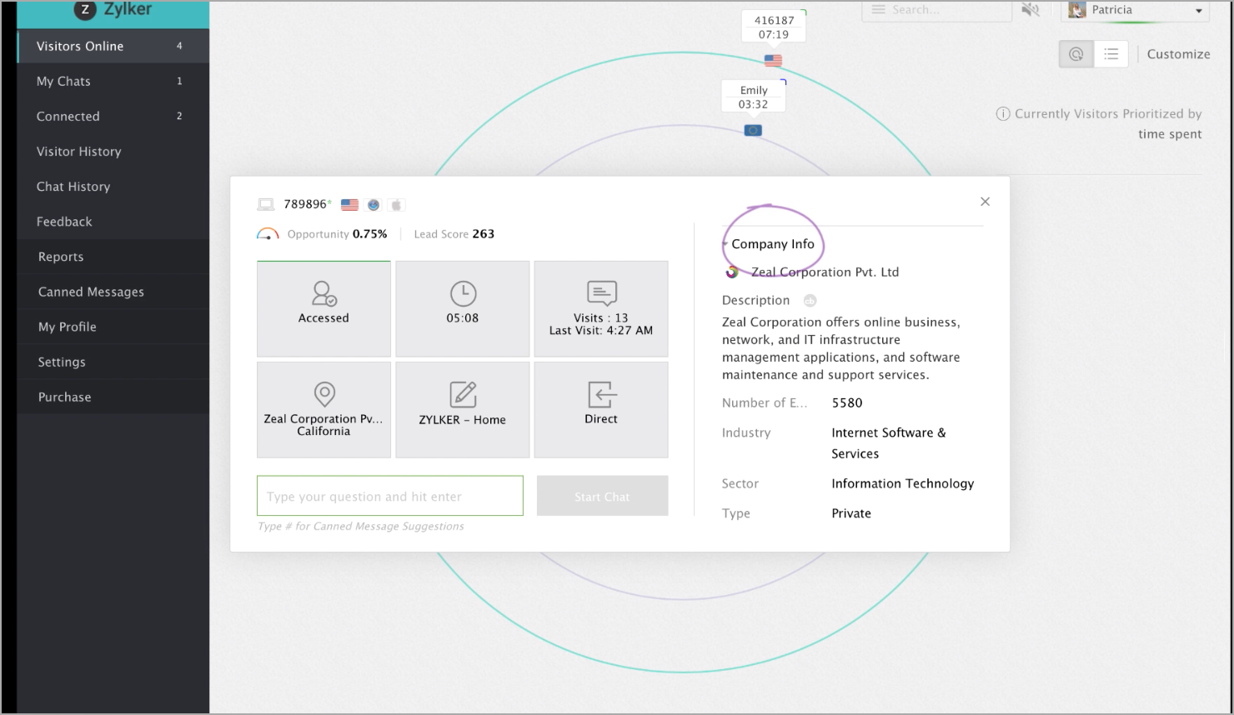Click the Apple OS icon beside 789896
Viewport: 1234px width, 715px height.
(397, 205)
